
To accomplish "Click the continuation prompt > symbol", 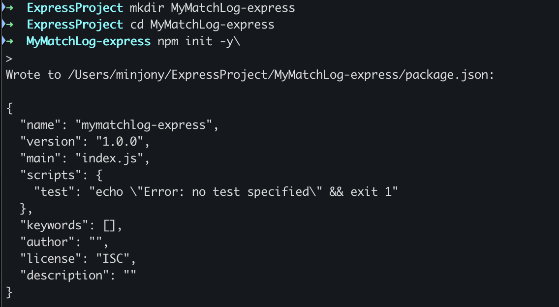I will click(x=9, y=59).
